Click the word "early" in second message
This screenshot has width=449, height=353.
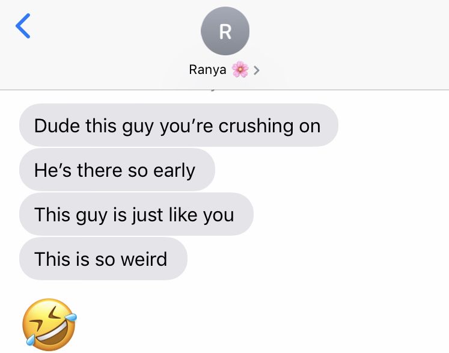pyautogui.click(x=174, y=171)
